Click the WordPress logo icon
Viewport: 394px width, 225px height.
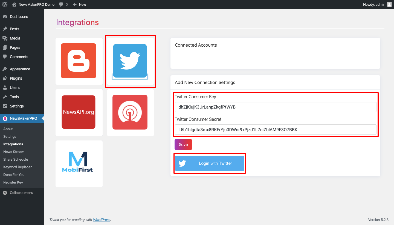tap(5, 4)
